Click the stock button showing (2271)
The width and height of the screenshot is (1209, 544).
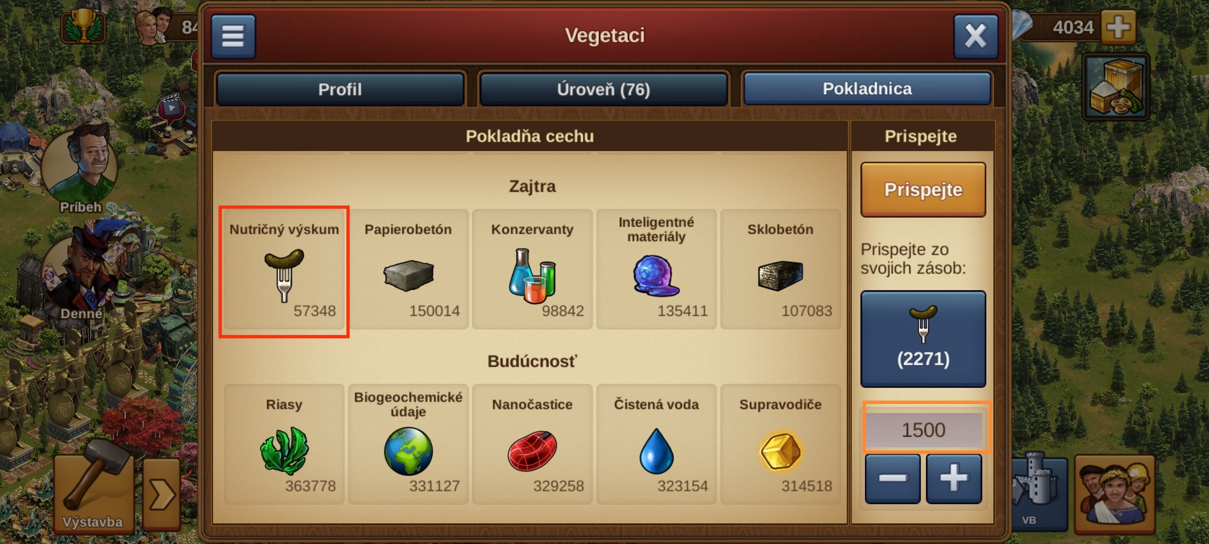[x=923, y=339]
